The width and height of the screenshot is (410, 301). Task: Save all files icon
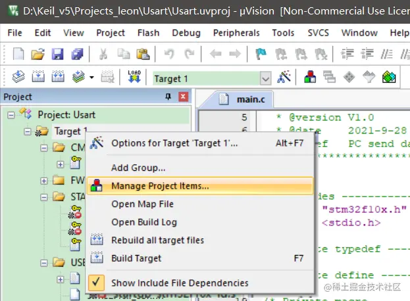pos(78,54)
